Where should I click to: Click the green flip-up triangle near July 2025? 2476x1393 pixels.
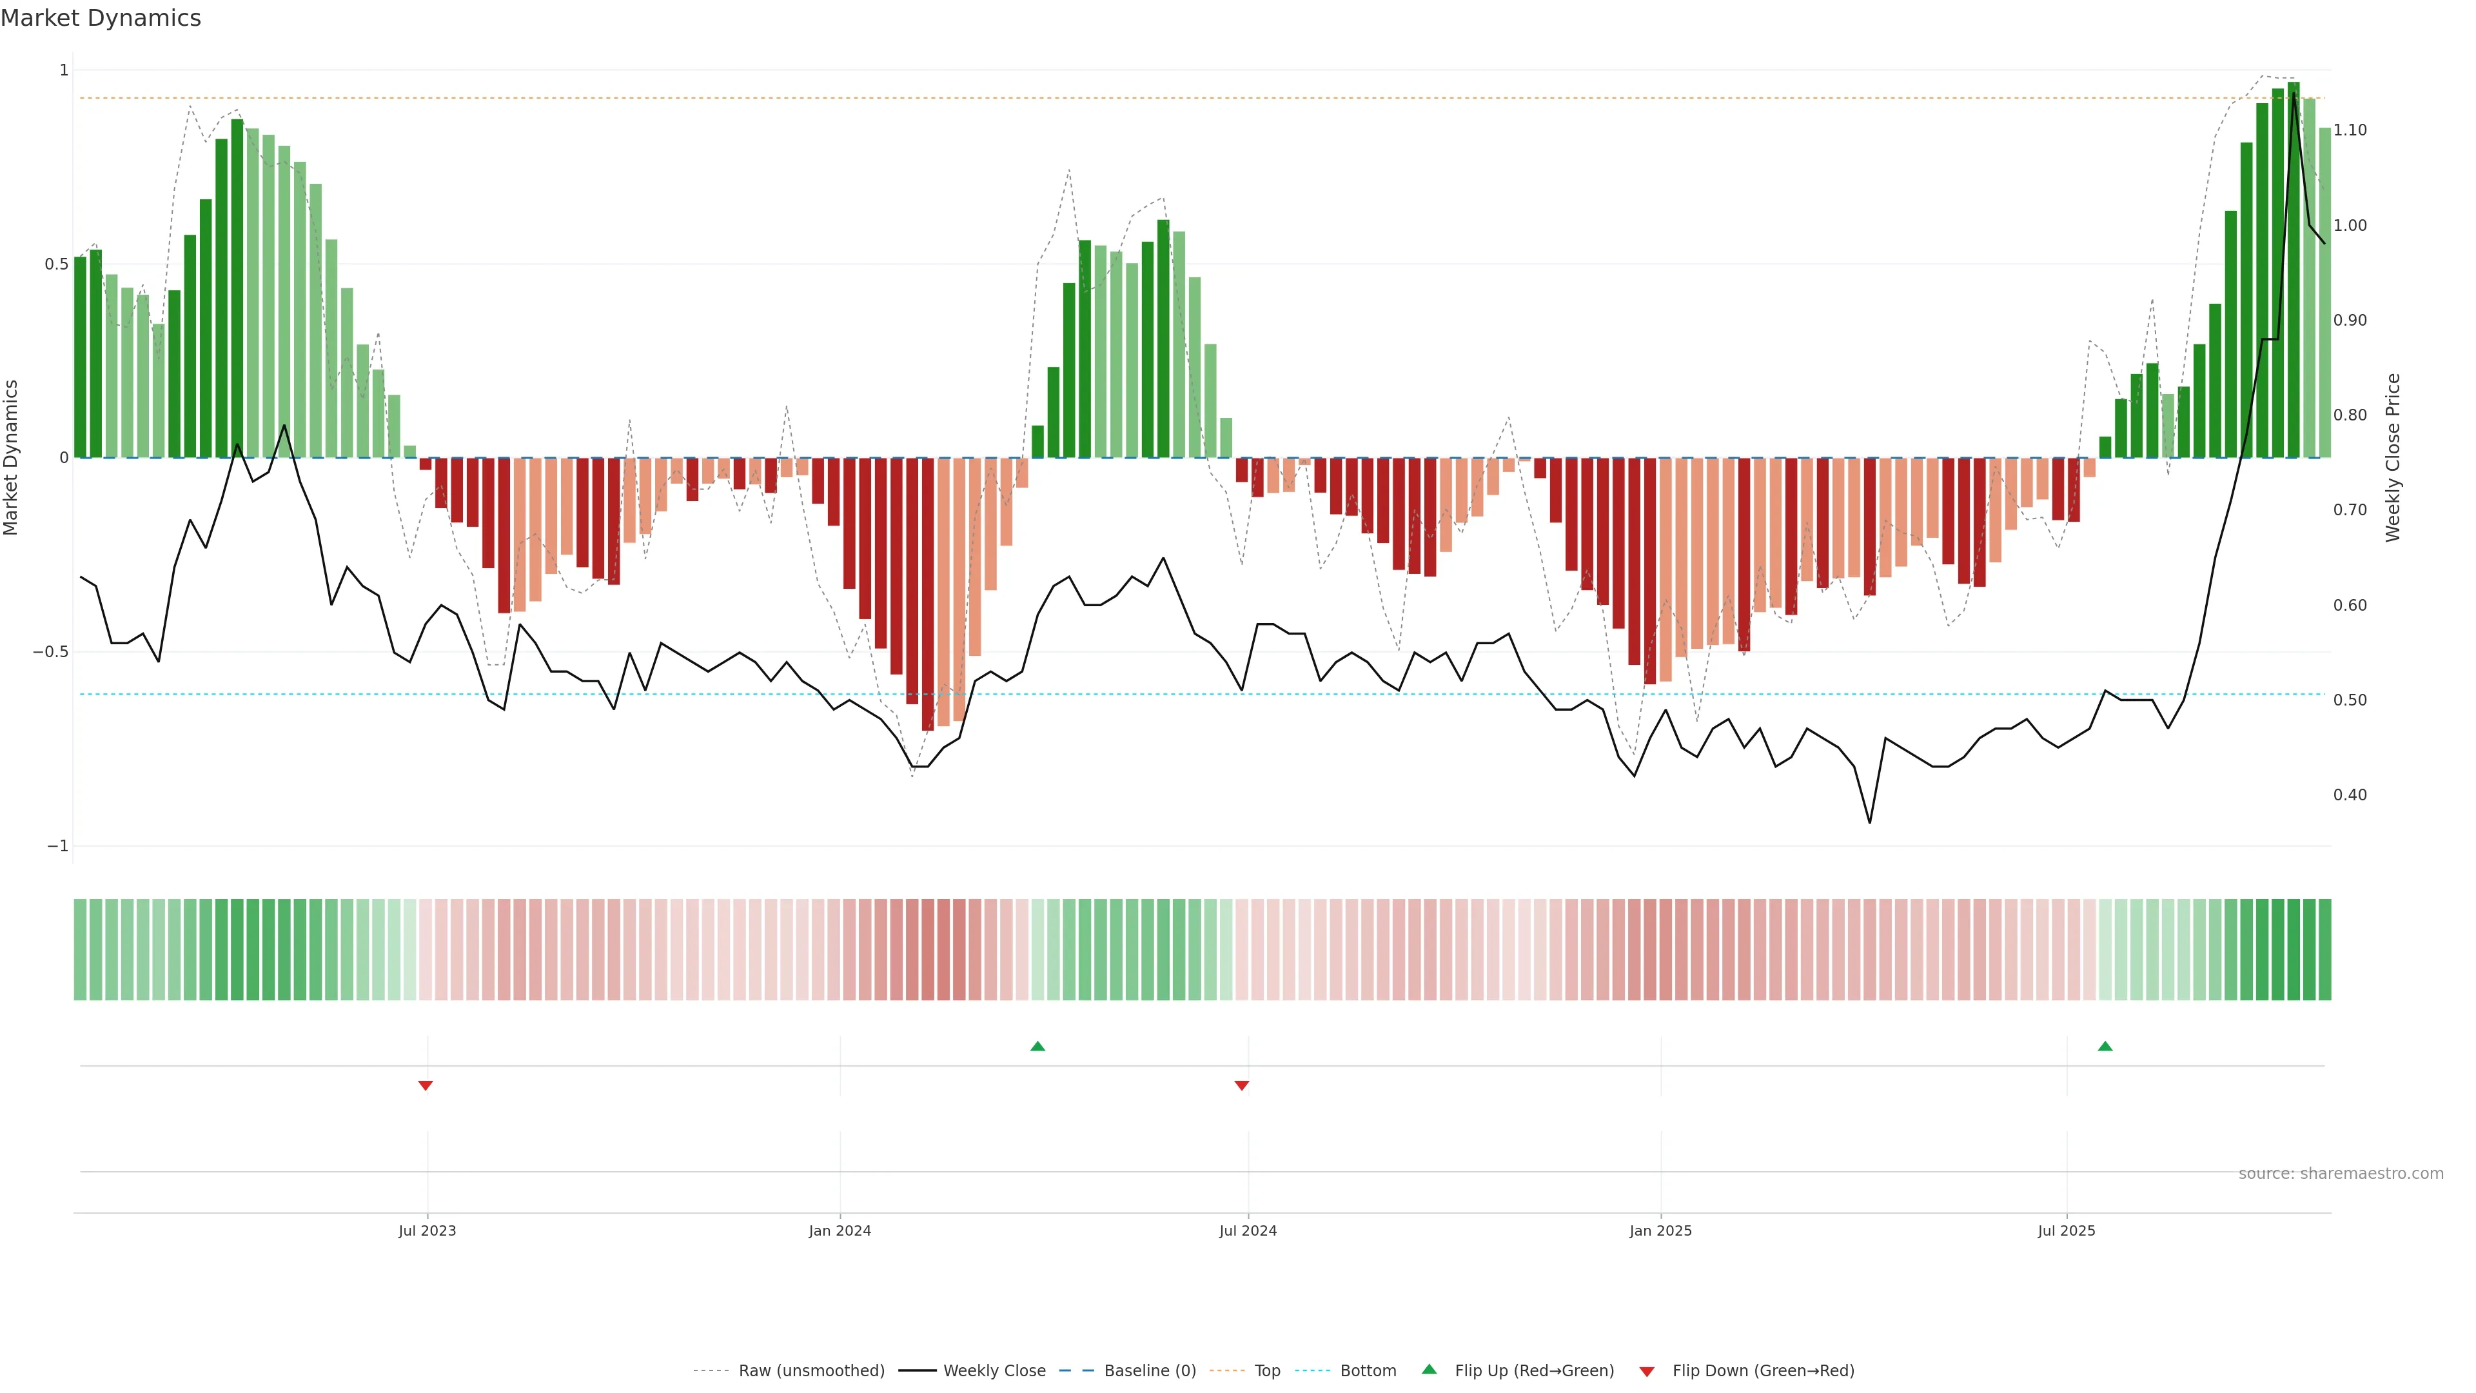pyautogui.click(x=2105, y=1046)
